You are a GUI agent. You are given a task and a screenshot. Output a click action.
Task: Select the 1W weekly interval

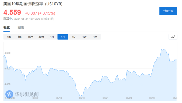[x=84, y=37]
